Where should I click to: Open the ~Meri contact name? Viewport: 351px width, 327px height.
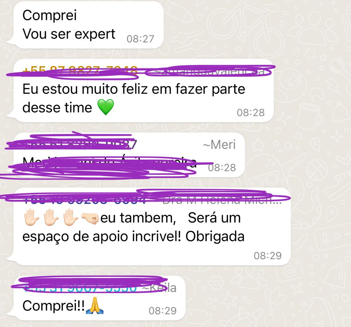tap(219, 144)
